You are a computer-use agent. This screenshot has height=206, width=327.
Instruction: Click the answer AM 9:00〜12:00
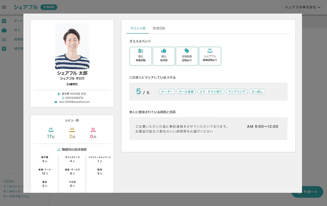click(263, 126)
